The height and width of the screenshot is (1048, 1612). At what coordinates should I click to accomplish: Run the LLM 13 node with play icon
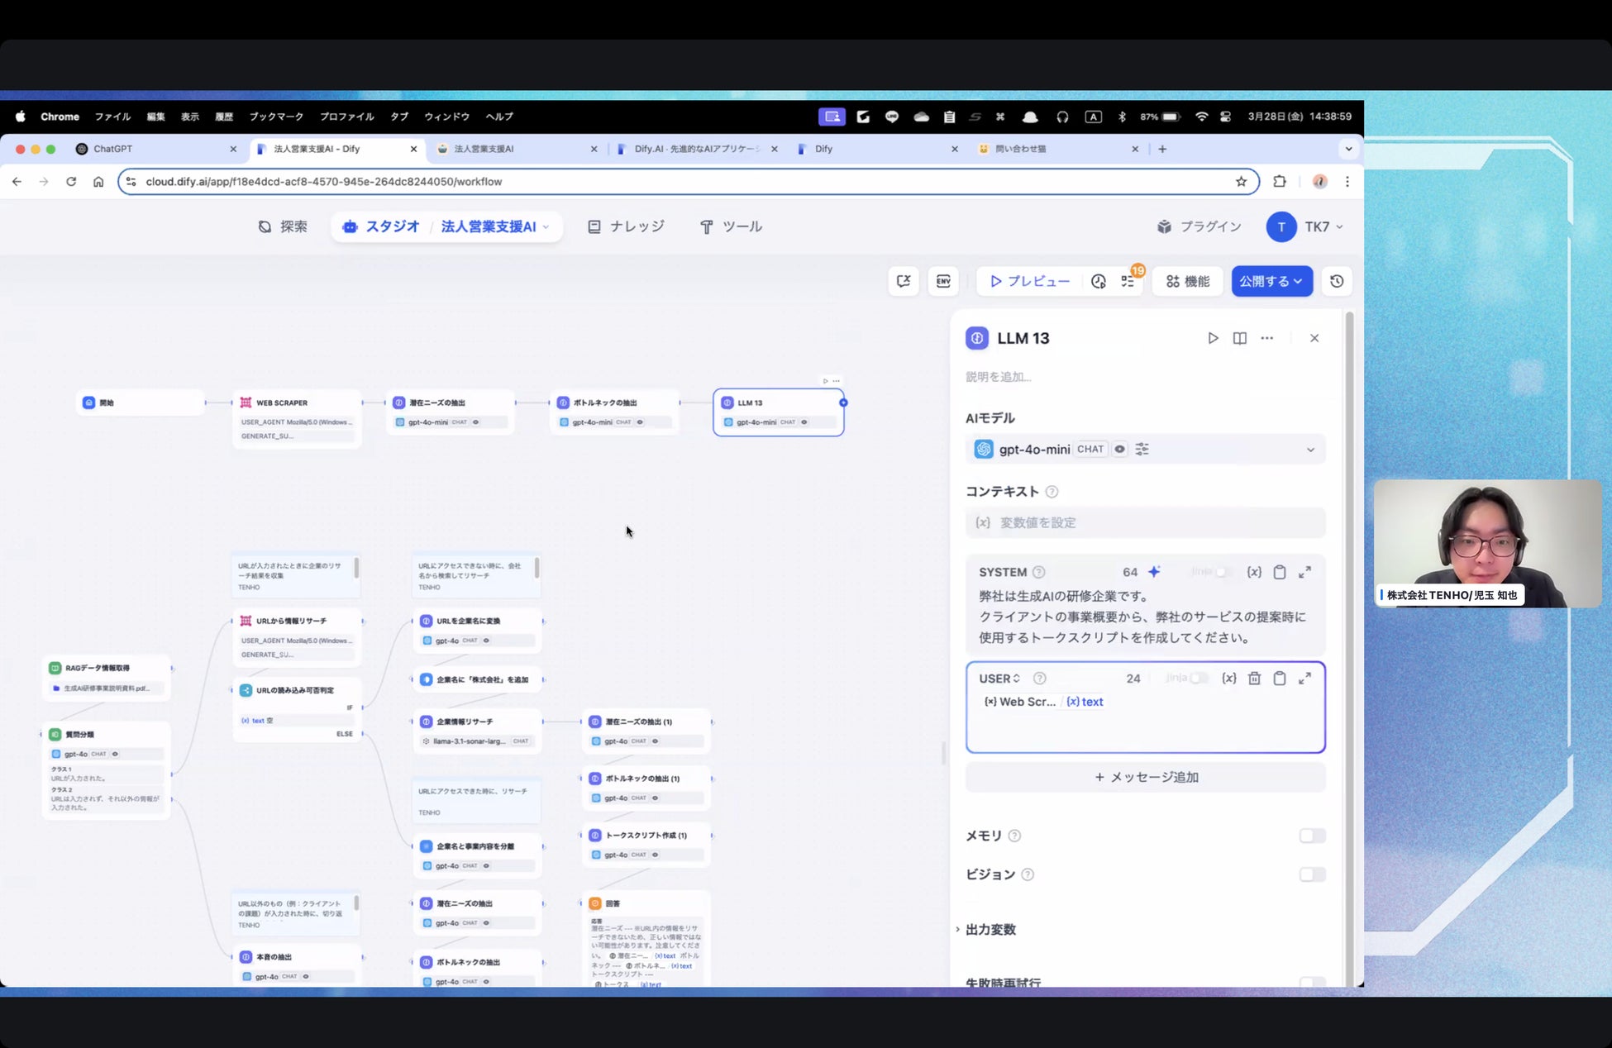click(x=1213, y=338)
